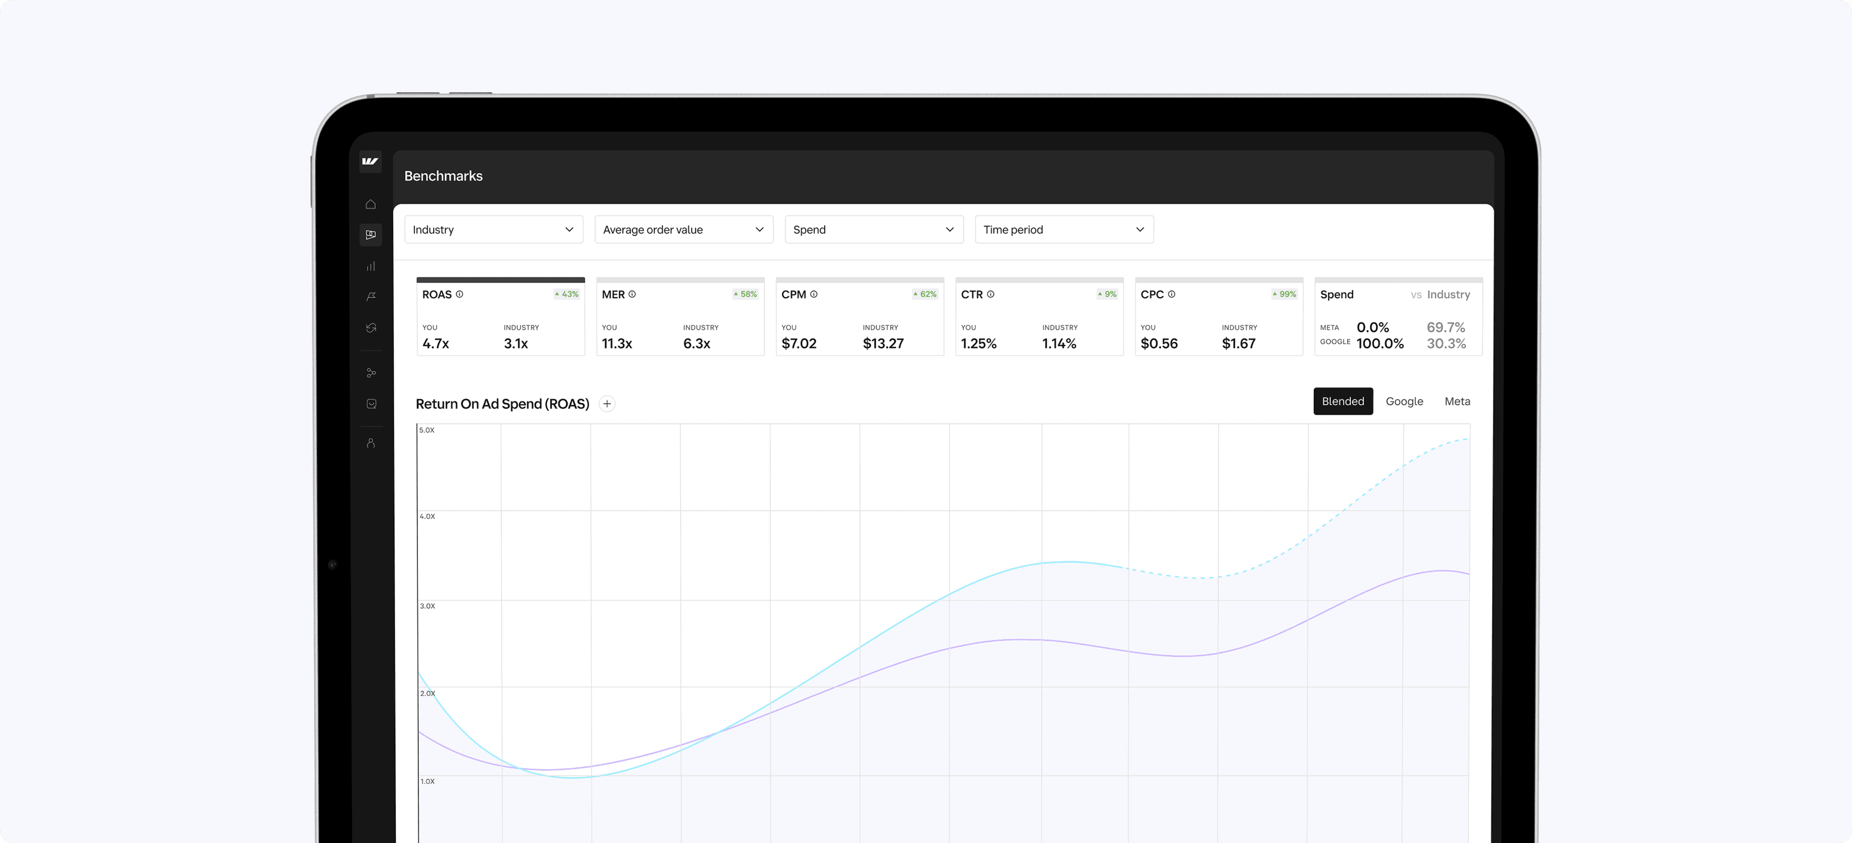The image size is (1852, 843).
Task: Open the sync/refresh icon in the sidebar
Action: (x=371, y=328)
